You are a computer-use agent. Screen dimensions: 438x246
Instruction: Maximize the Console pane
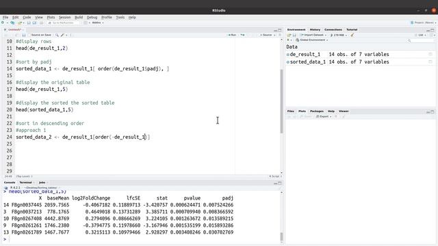pos(280,183)
